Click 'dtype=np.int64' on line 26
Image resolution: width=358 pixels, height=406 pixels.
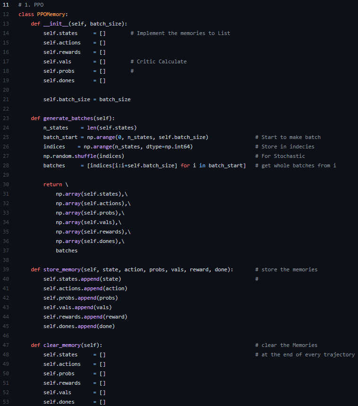pyautogui.click(x=168, y=147)
